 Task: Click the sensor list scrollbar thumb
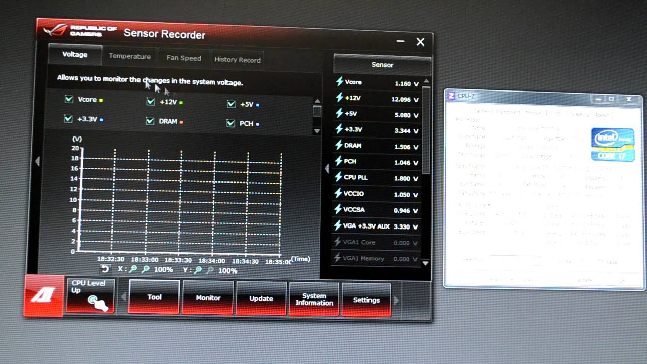[x=426, y=130]
